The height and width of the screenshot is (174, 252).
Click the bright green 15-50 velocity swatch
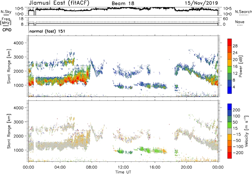click(230, 125)
